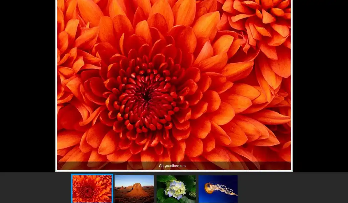The image size is (348, 203).
Task: View the jellyfish thumbnail
Action: pyautogui.click(x=218, y=189)
